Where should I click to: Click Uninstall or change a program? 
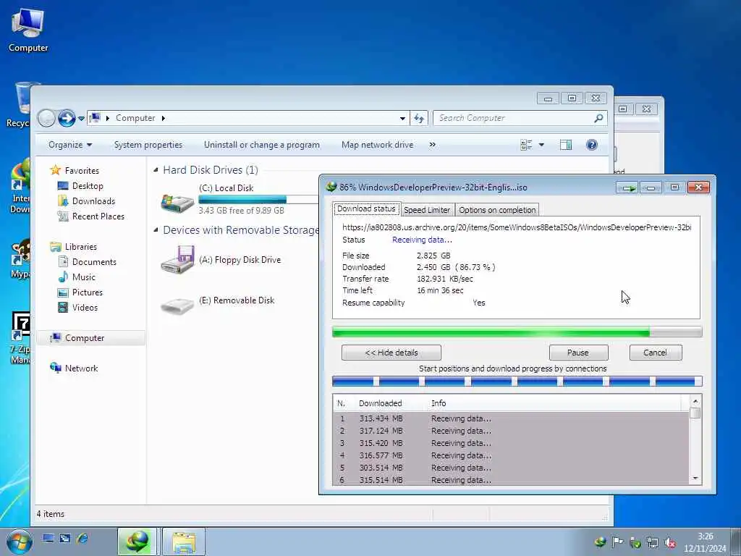tap(262, 145)
